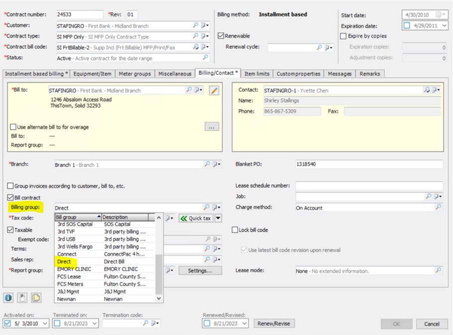
Task: Expand the Start date calendar dropdown
Action: click(x=440, y=15)
